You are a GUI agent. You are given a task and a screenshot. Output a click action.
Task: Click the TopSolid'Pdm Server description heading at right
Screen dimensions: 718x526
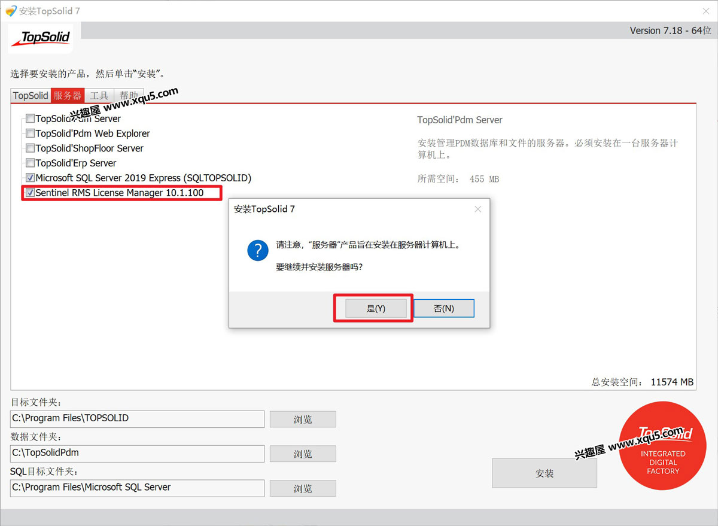[x=460, y=120]
